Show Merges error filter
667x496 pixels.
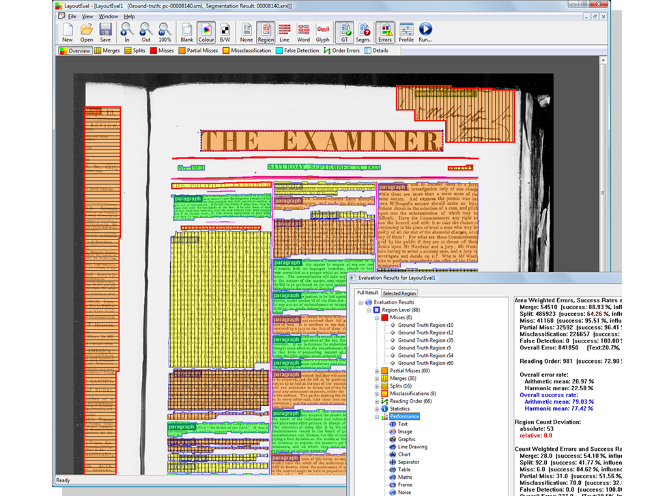point(107,50)
